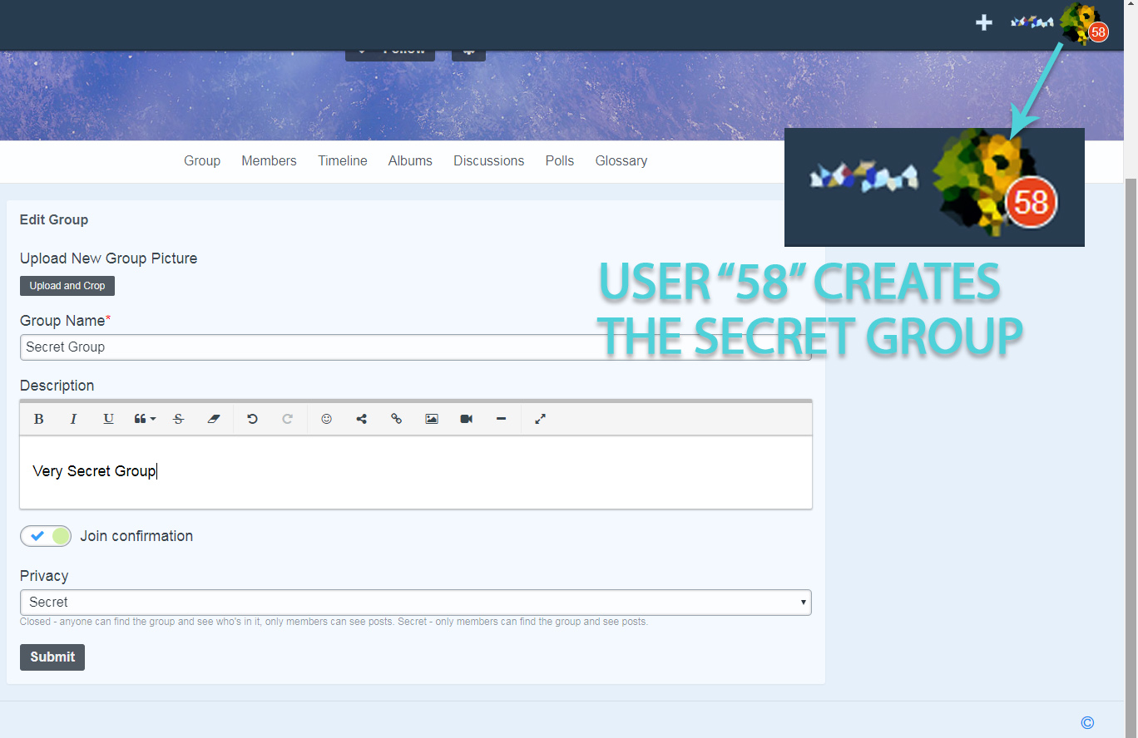This screenshot has height=738, width=1138.
Task: Click the plus icon in top bar
Action: pyautogui.click(x=984, y=22)
